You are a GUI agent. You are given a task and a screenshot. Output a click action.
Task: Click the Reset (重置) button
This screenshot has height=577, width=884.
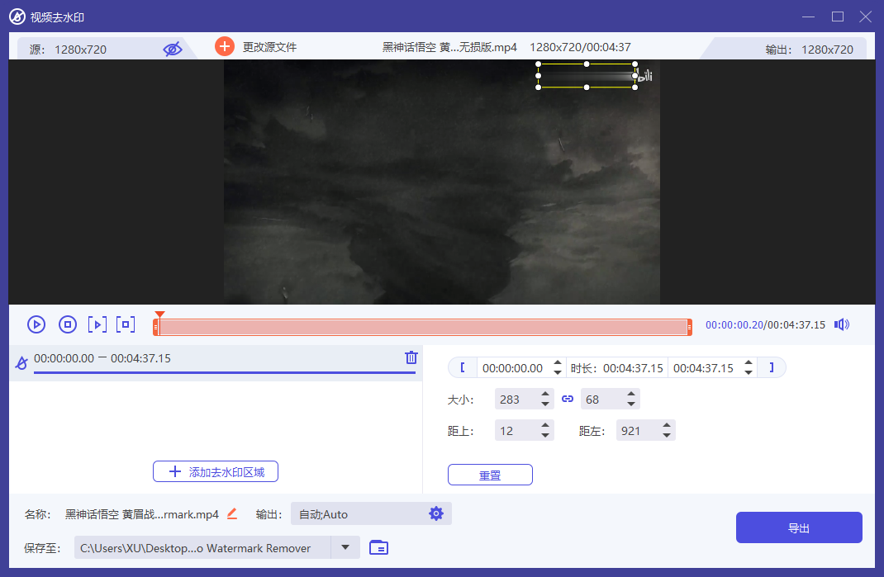pos(490,475)
